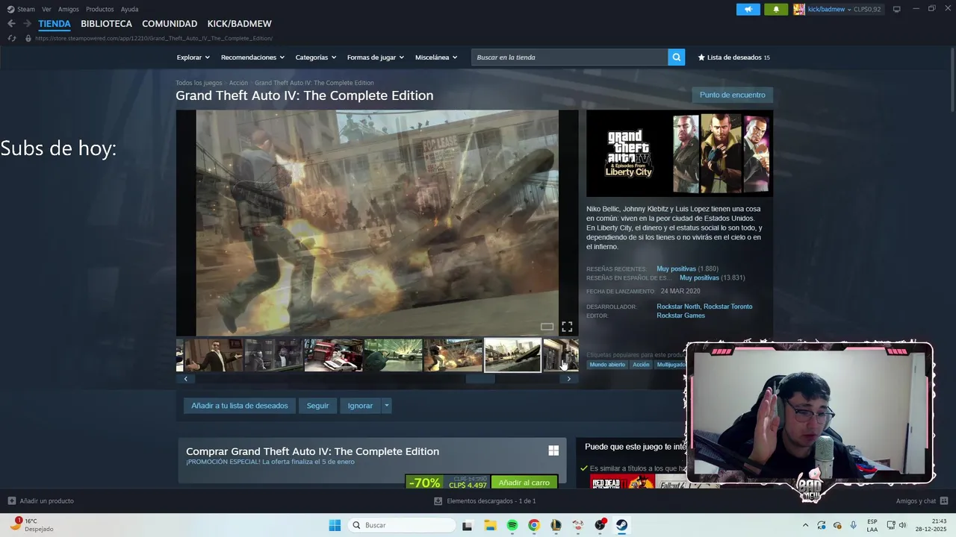
Task: Click Todos los juegos breadcrumb
Action: coord(199,83)
